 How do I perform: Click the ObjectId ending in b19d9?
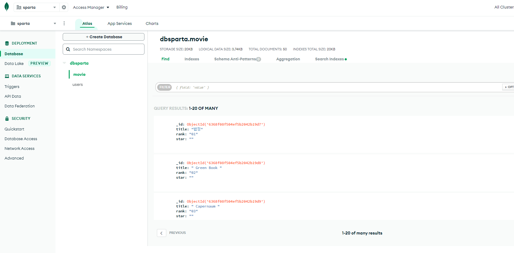pyautogui.click(x=226, y=201)
